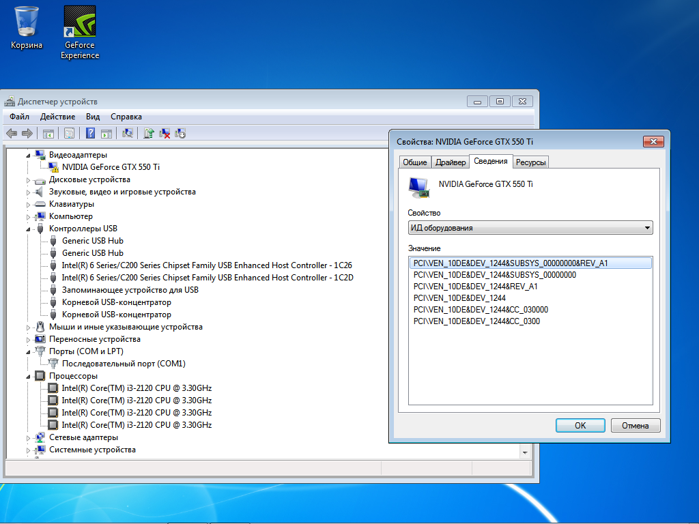Click the Forward arrow in Device Manager toolbar

[x=27, y=133]
